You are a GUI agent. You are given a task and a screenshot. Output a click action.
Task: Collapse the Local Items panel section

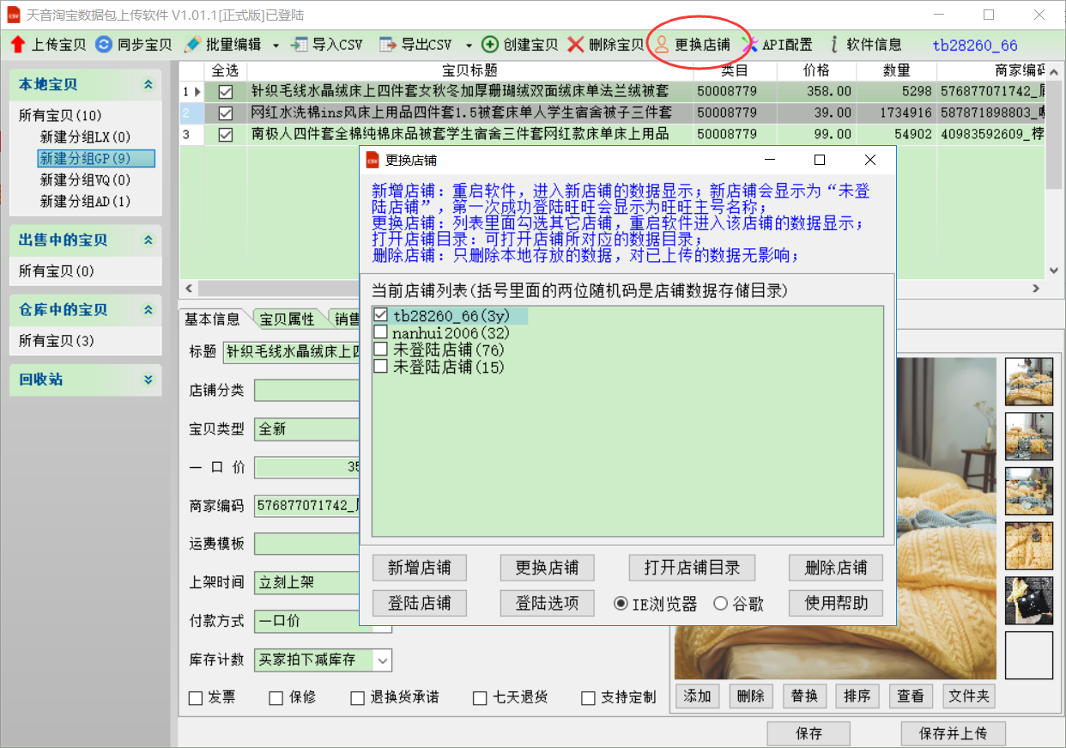148,84
